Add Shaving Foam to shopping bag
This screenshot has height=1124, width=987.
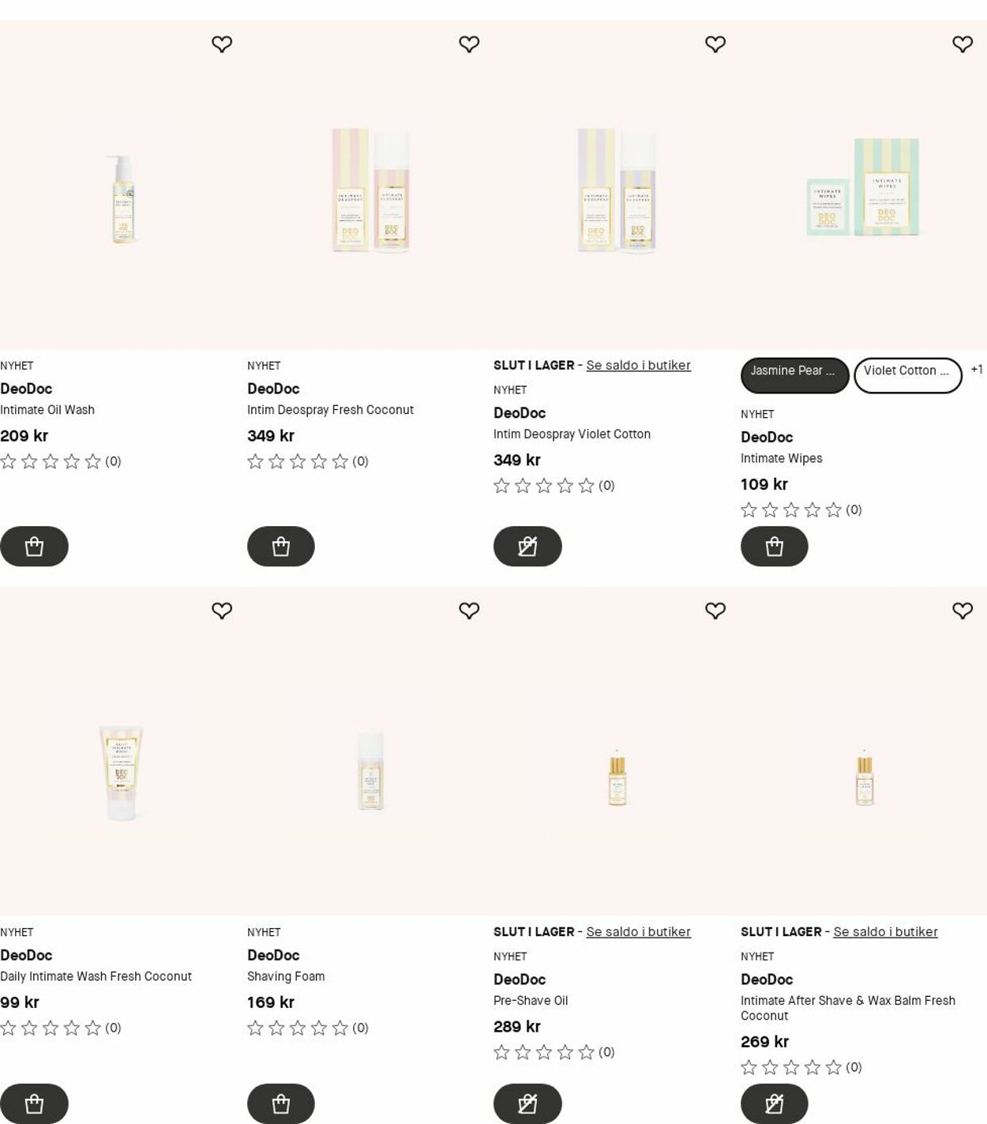(x=281, y=1103)
